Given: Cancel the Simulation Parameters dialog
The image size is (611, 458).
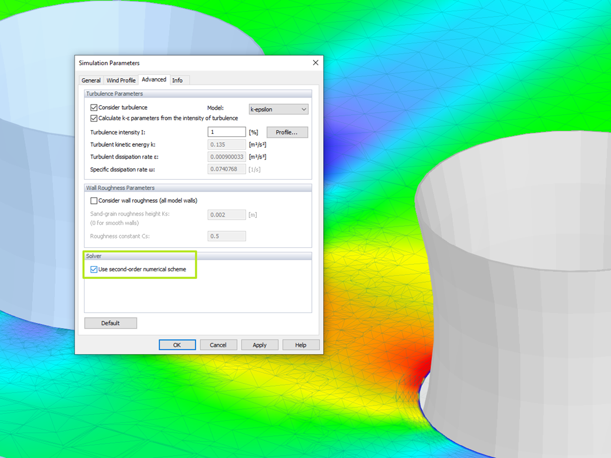Looking at the screenshot, I should (x=218, y=345).
